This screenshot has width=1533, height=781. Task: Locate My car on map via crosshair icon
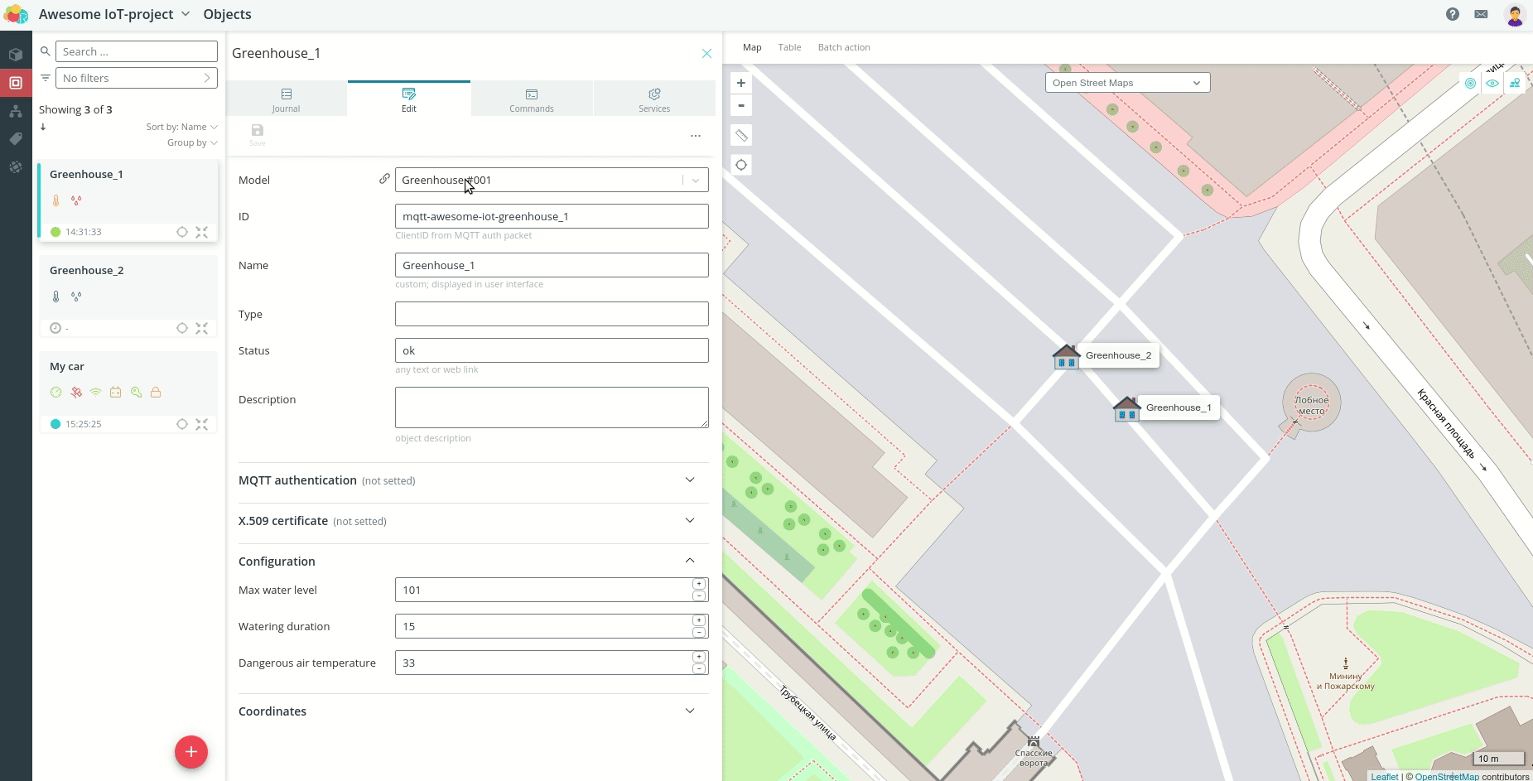pos(182,424)
